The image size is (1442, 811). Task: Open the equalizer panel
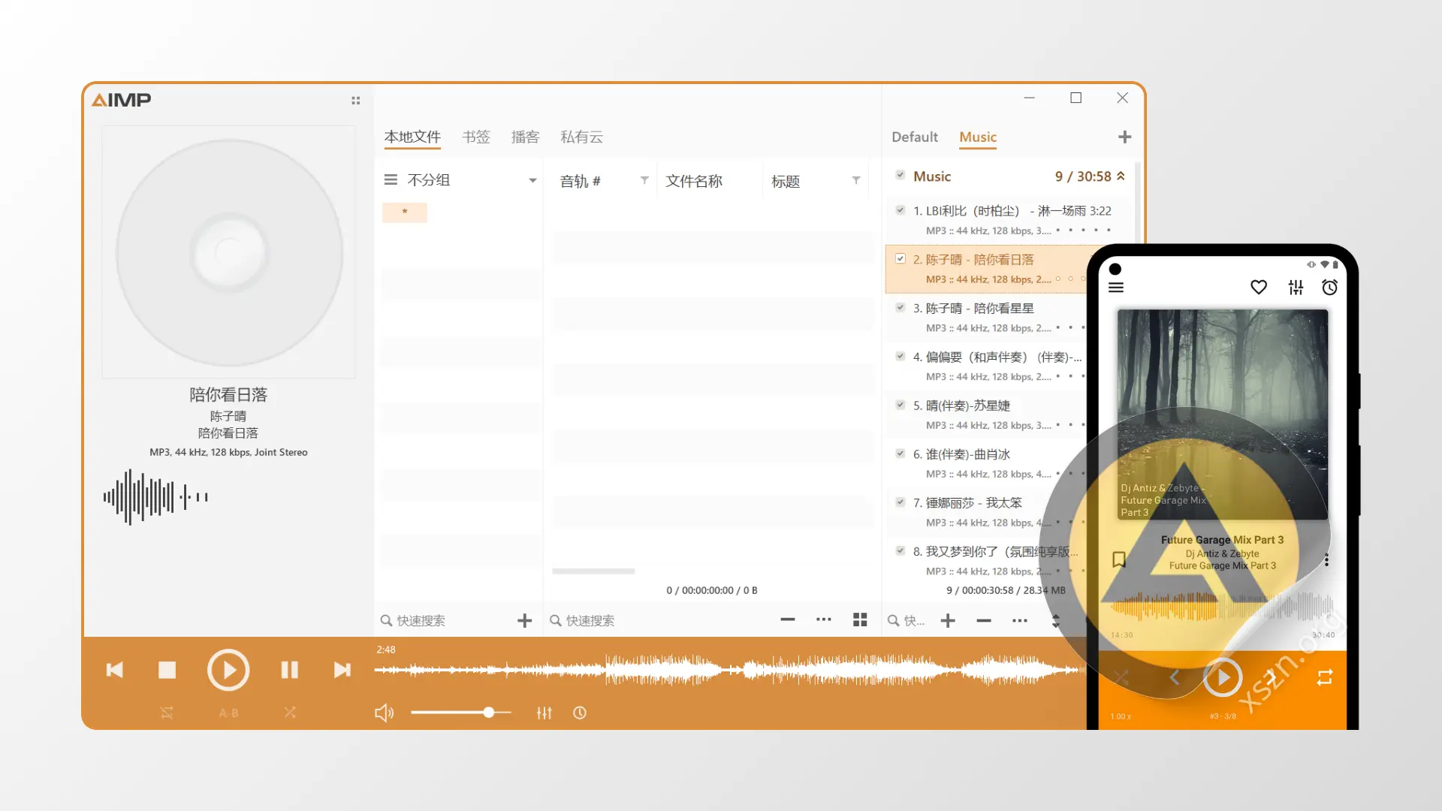[x=545, y=713]
